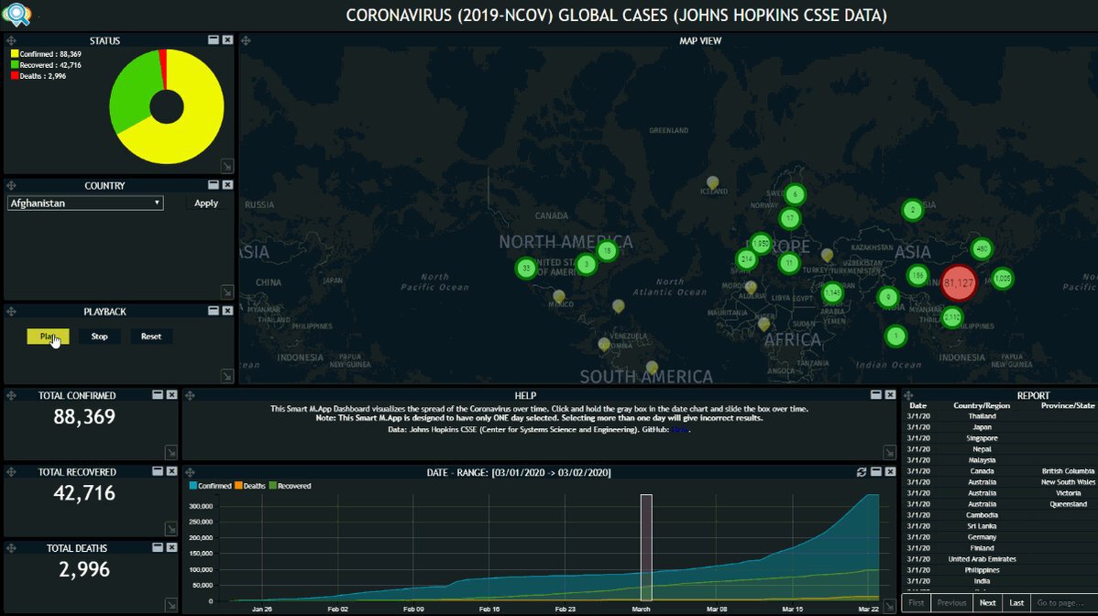Click the gray date selector box on the chart

646,547
